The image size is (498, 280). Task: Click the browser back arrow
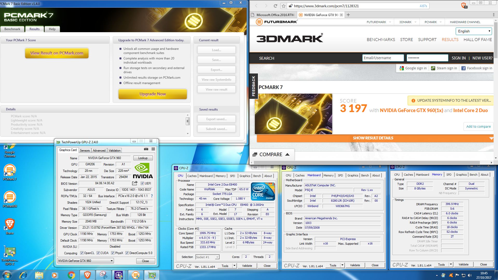256,6
